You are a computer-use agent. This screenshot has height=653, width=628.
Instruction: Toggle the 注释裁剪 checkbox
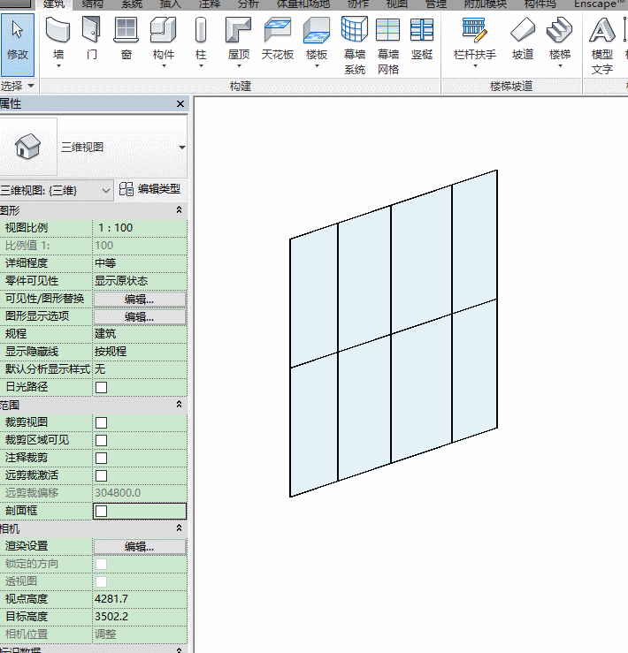coord(102,458)
